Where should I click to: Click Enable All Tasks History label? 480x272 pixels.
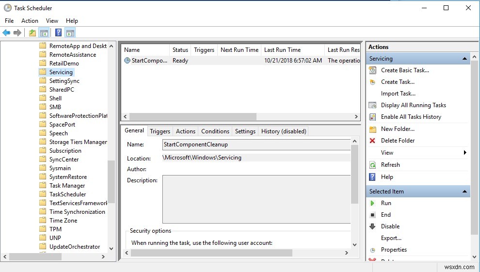pos(411,117)
